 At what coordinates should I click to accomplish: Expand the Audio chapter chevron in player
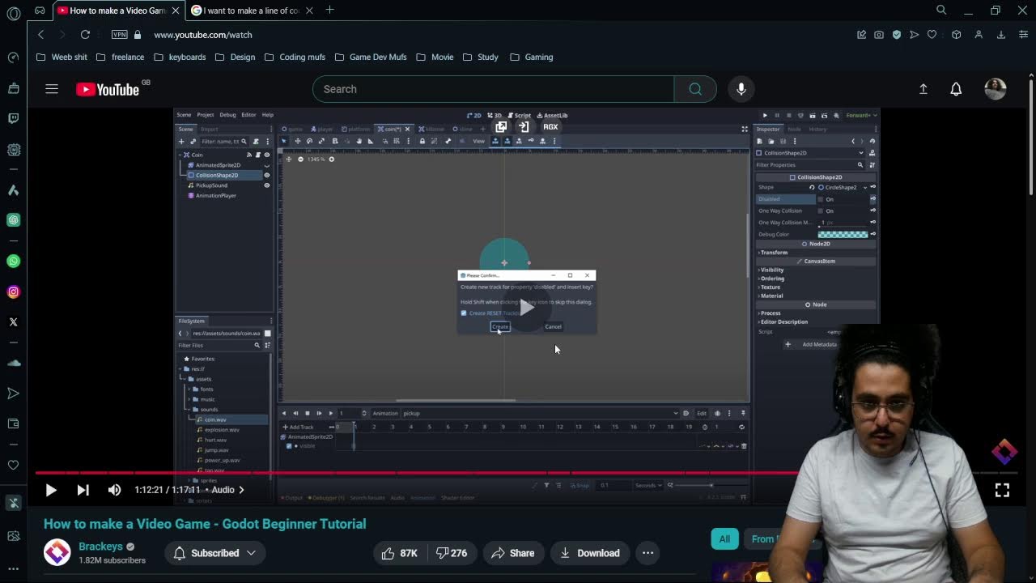tap(241, 490)
